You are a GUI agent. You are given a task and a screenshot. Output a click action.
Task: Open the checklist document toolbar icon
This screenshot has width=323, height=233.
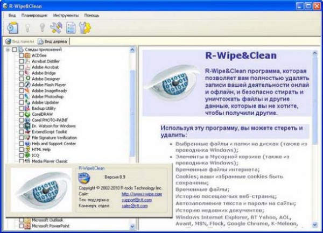point(71,28)
